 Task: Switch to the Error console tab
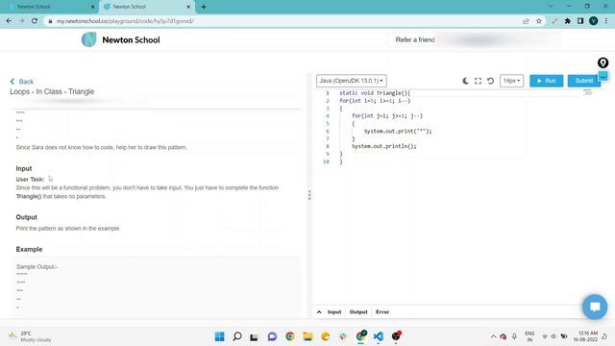(382, 311)
